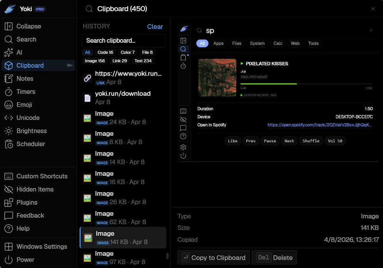This screenshot has height=268, width=383.
Task: Select Clipboard in the sidebar
Action: pyautogui.click(x=38, y=65)
